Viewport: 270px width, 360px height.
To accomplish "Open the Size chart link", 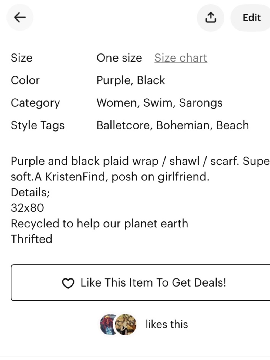I will pyautogui.click(x=181, y=58).
